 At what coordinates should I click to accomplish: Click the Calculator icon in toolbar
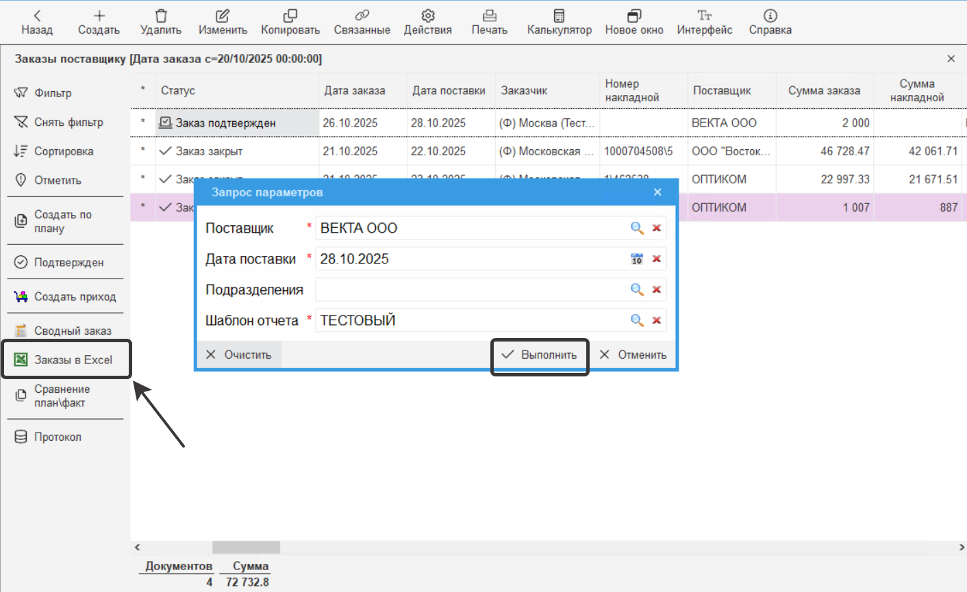[559, 16]
